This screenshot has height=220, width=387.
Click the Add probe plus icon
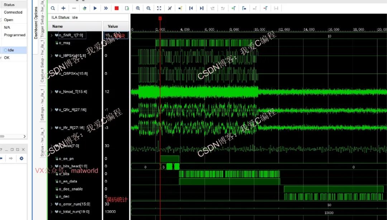(63, 8)
